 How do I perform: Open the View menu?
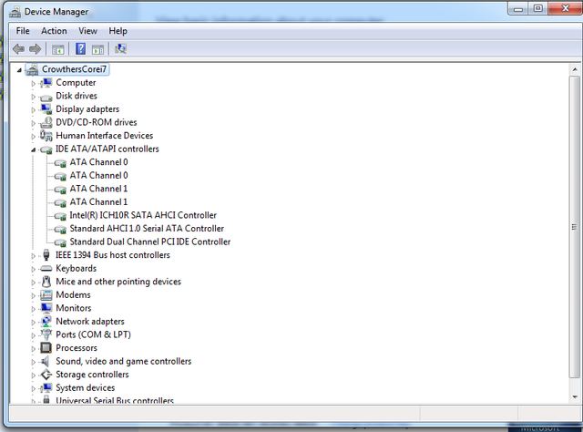coord(87,31)
